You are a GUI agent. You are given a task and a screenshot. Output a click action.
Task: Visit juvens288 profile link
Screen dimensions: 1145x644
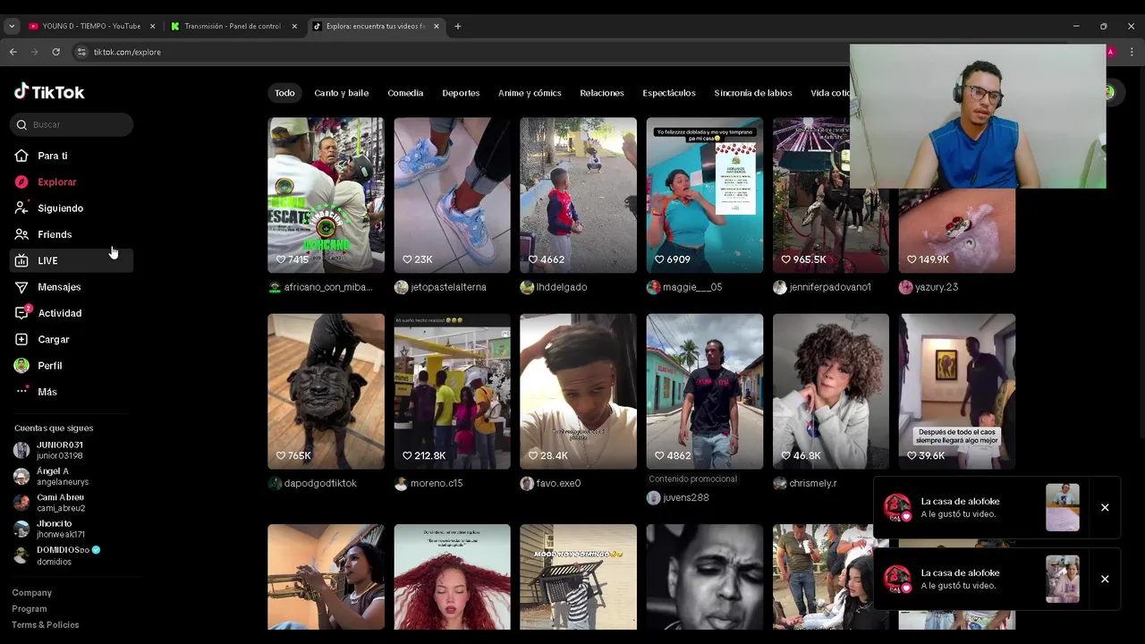(x=678, y=497)
